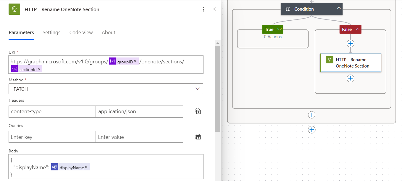Collapse the False branch chevron
402x181 pixels.
(357, 29)
